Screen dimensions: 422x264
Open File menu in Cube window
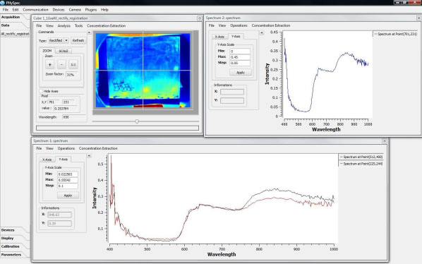click(x=39, y=26)
